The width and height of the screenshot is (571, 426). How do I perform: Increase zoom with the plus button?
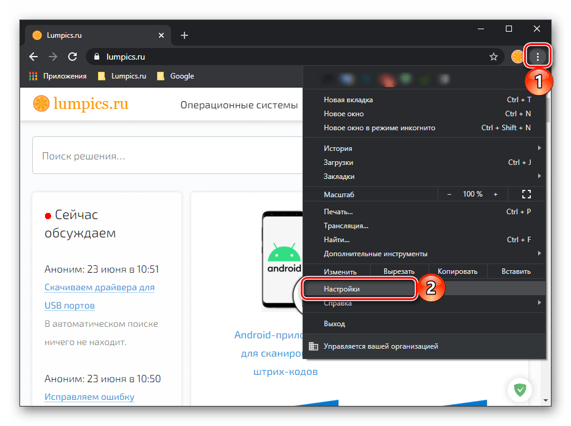[496, 194]
